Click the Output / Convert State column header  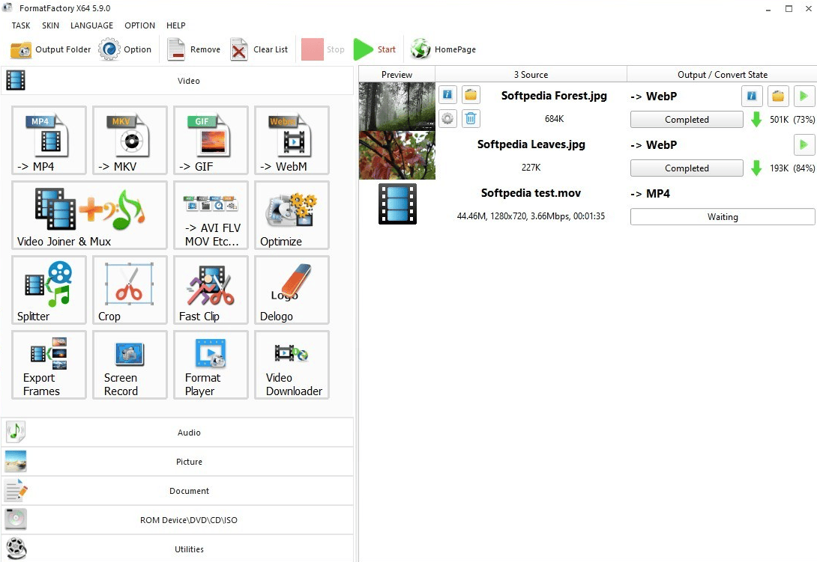coord(722,74)
